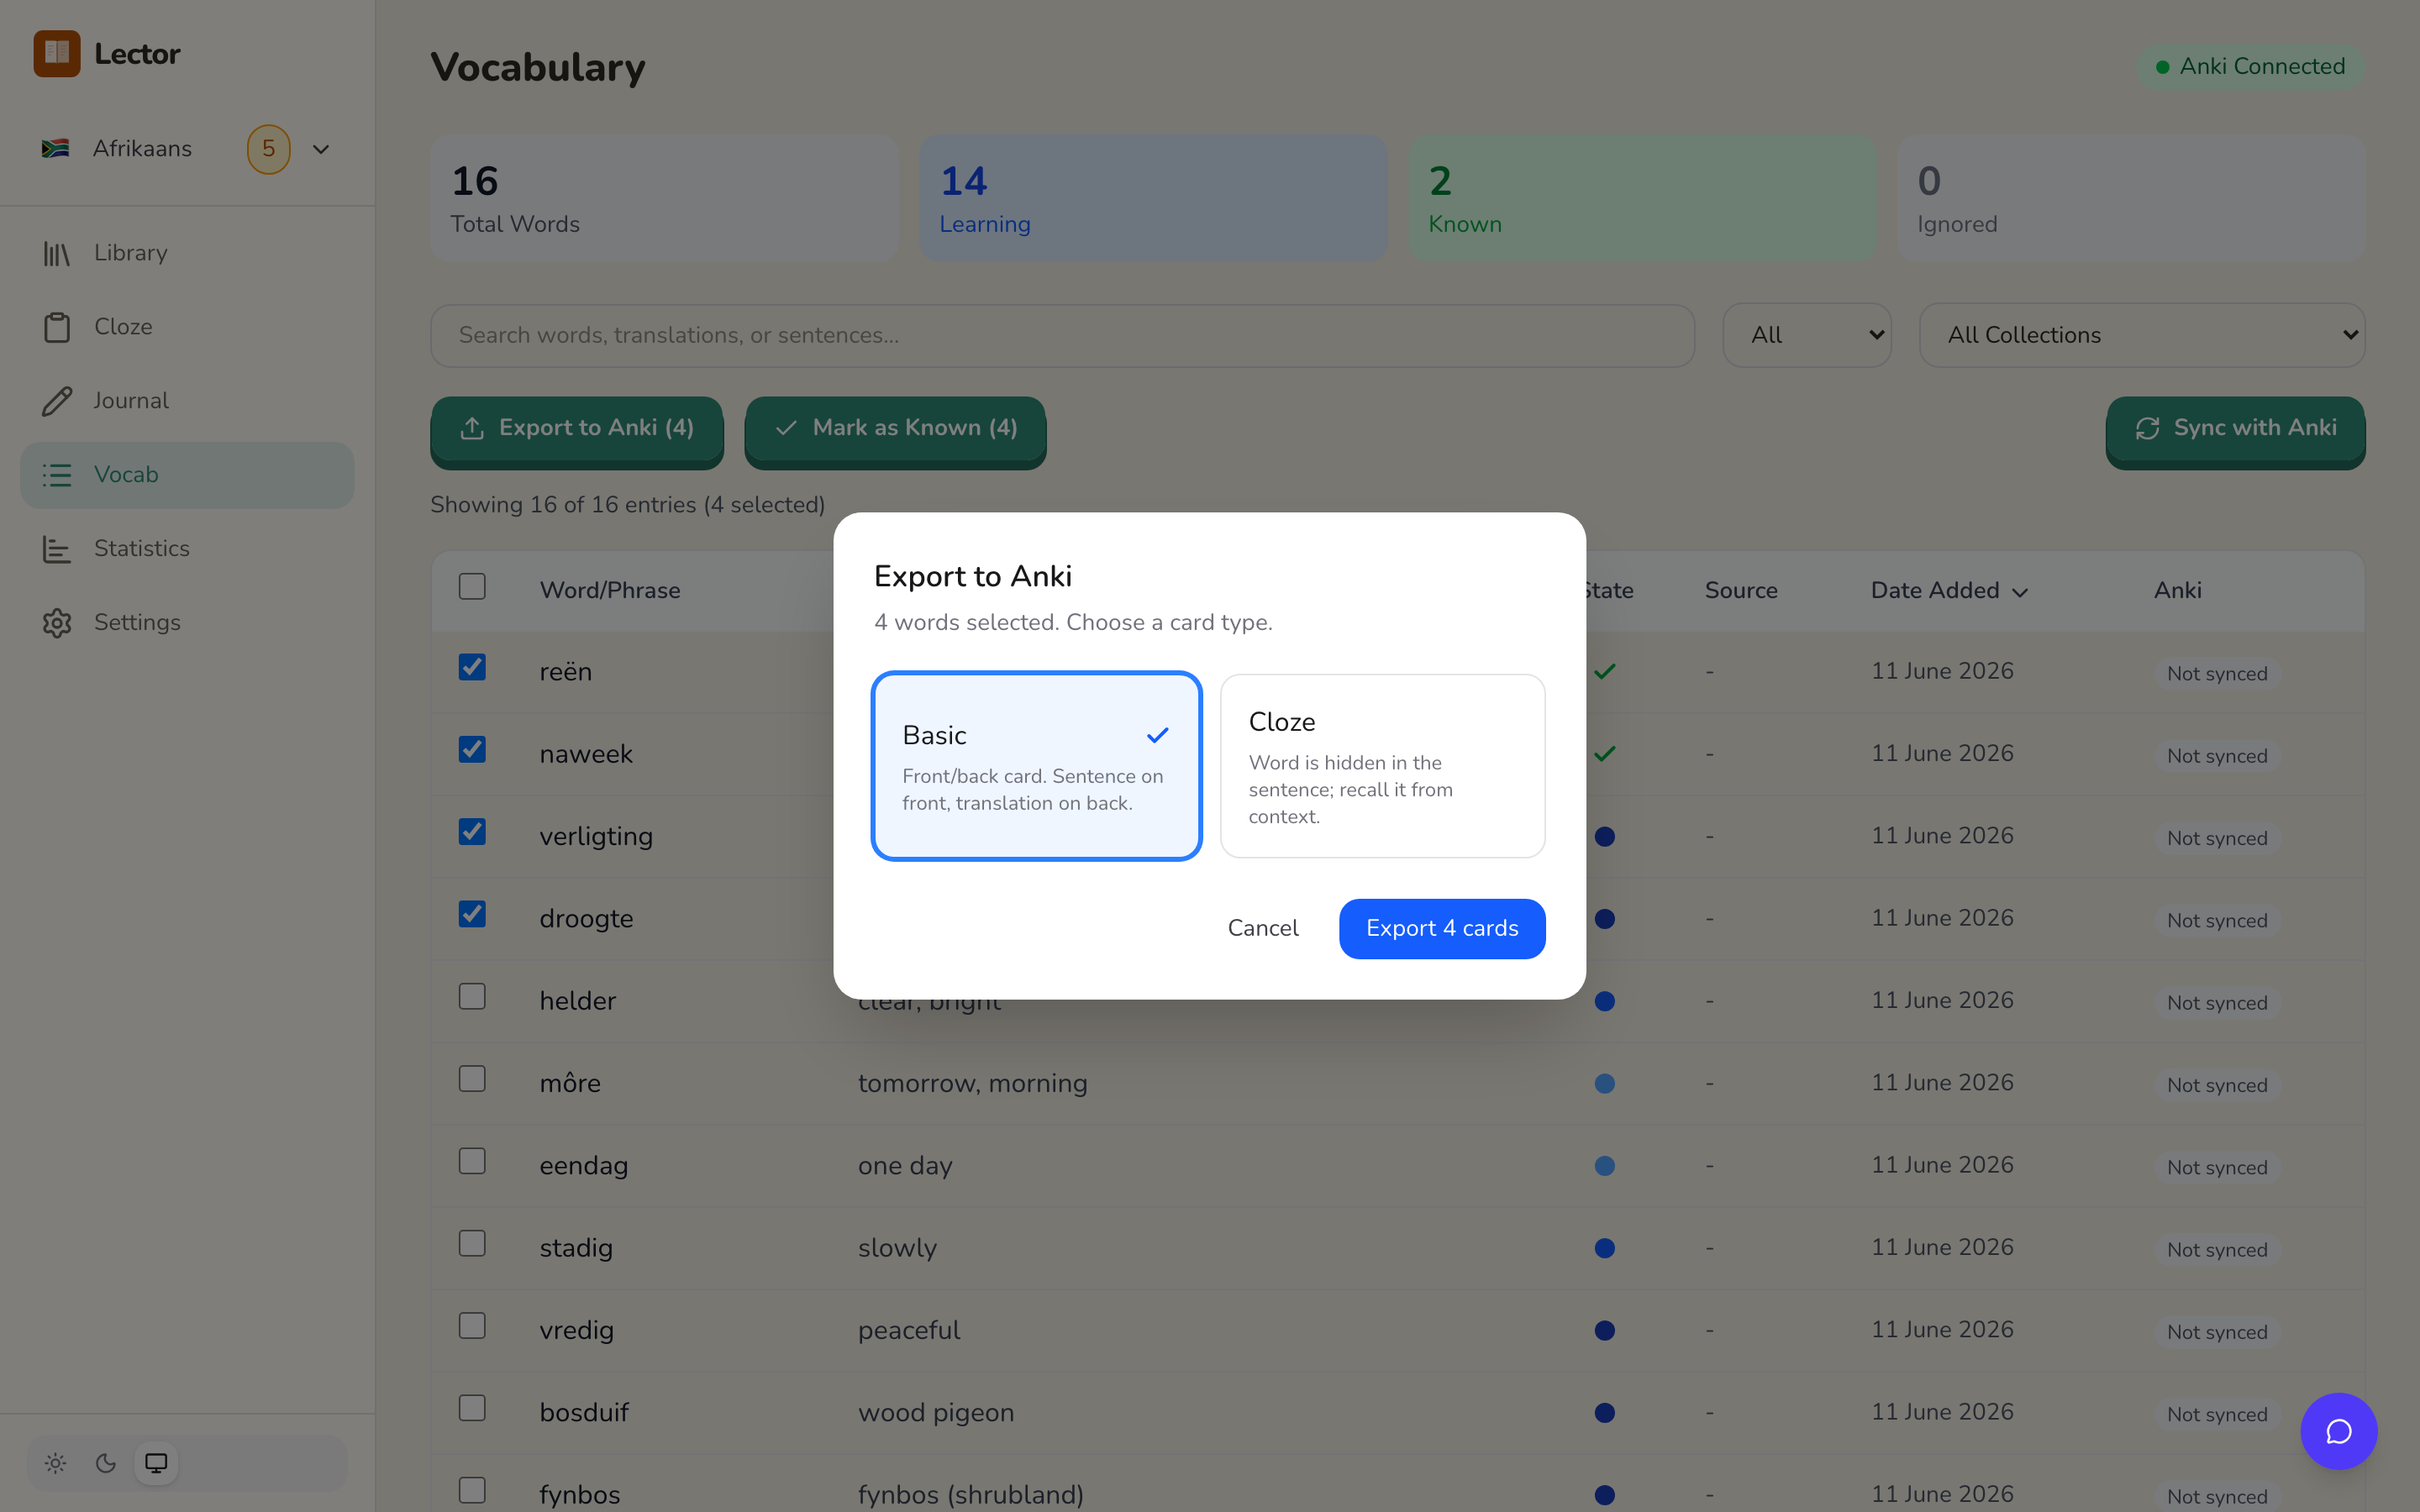Click the blue check in Basic card
This screenshot has width=2420, height=1512.
pyautogui.click(x=1157, y=735)
